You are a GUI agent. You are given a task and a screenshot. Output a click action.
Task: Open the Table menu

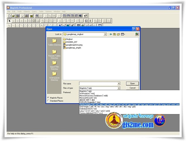(x=41, y=11)
